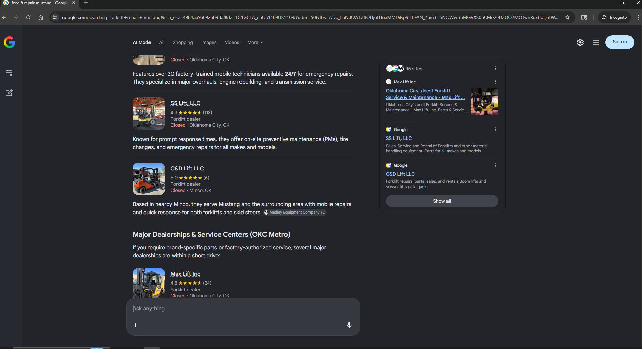Image resolution: width=642 pixels, height=349 pixels.
Task: Open the Chrome menu
Action: point(638,17)
